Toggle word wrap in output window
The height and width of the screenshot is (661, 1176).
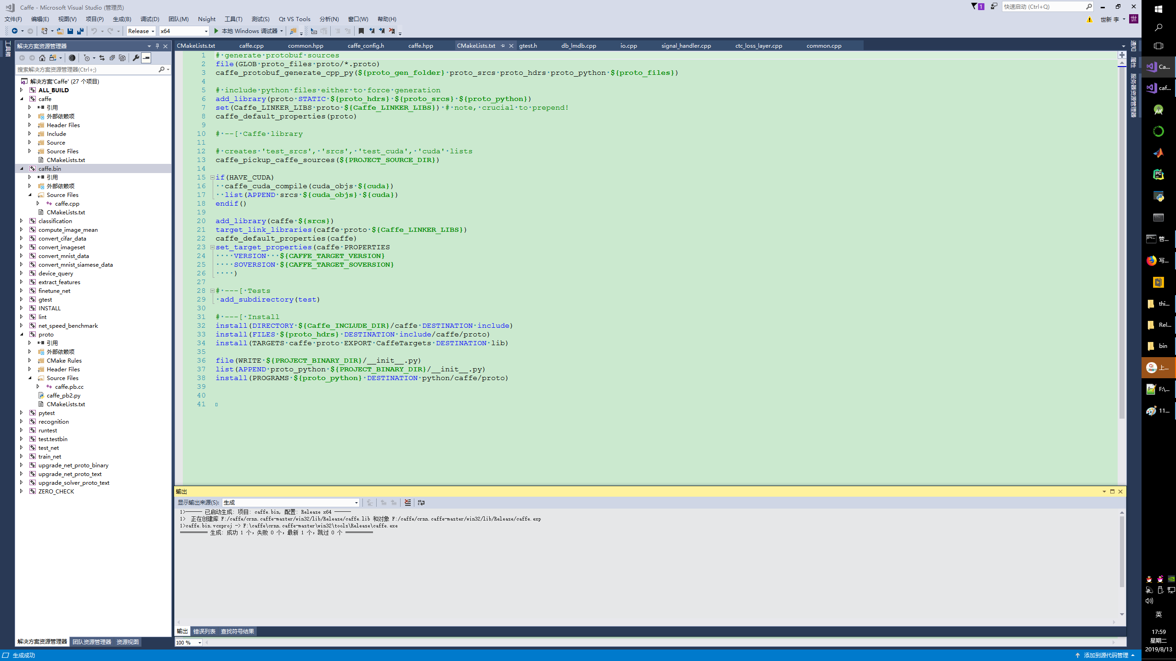[421, 503]
